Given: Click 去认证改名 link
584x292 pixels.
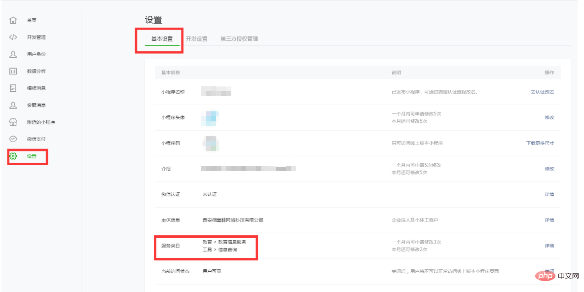Looking at the screenshot, I should coord(542,92).
